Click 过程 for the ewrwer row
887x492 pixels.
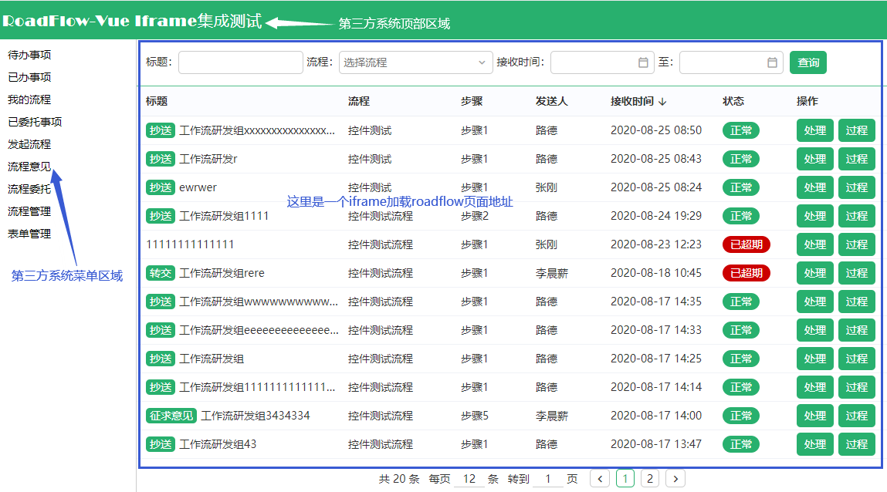(856, 187)
